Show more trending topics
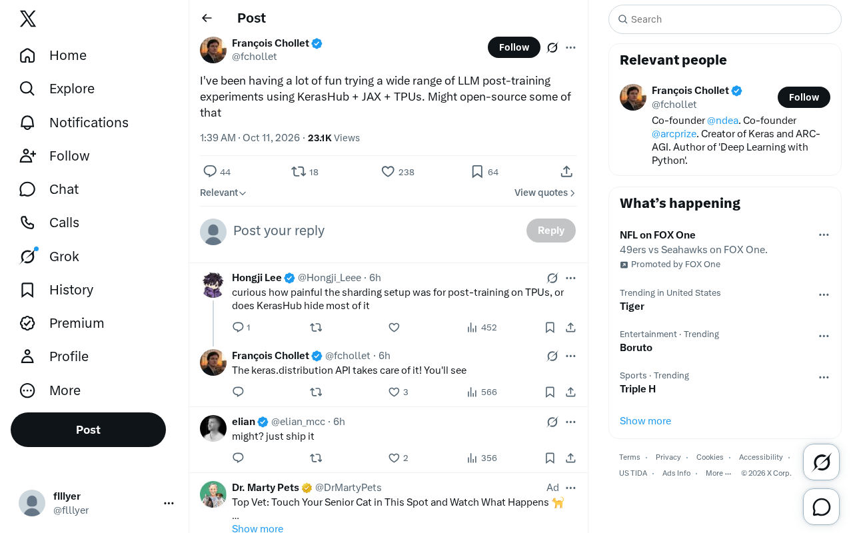Image resolution: width=853 pixels, height=533 pixels. point(645,421)
